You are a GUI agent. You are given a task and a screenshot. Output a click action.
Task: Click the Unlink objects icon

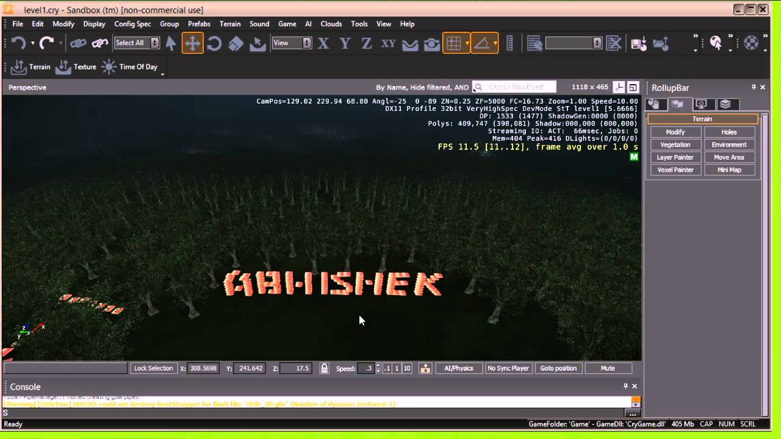pyautogui.click(x=99, y=43)
